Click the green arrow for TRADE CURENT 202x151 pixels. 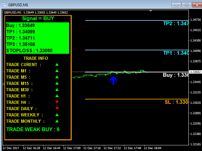pyautogui.click(x=57, y=64)
